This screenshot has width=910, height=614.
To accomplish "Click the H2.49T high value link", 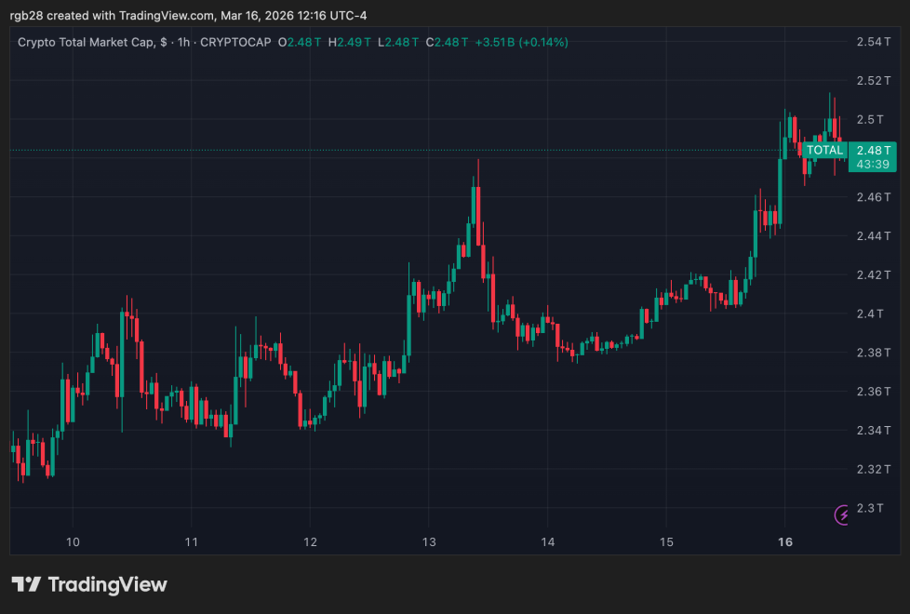I will tap(351, 42).
